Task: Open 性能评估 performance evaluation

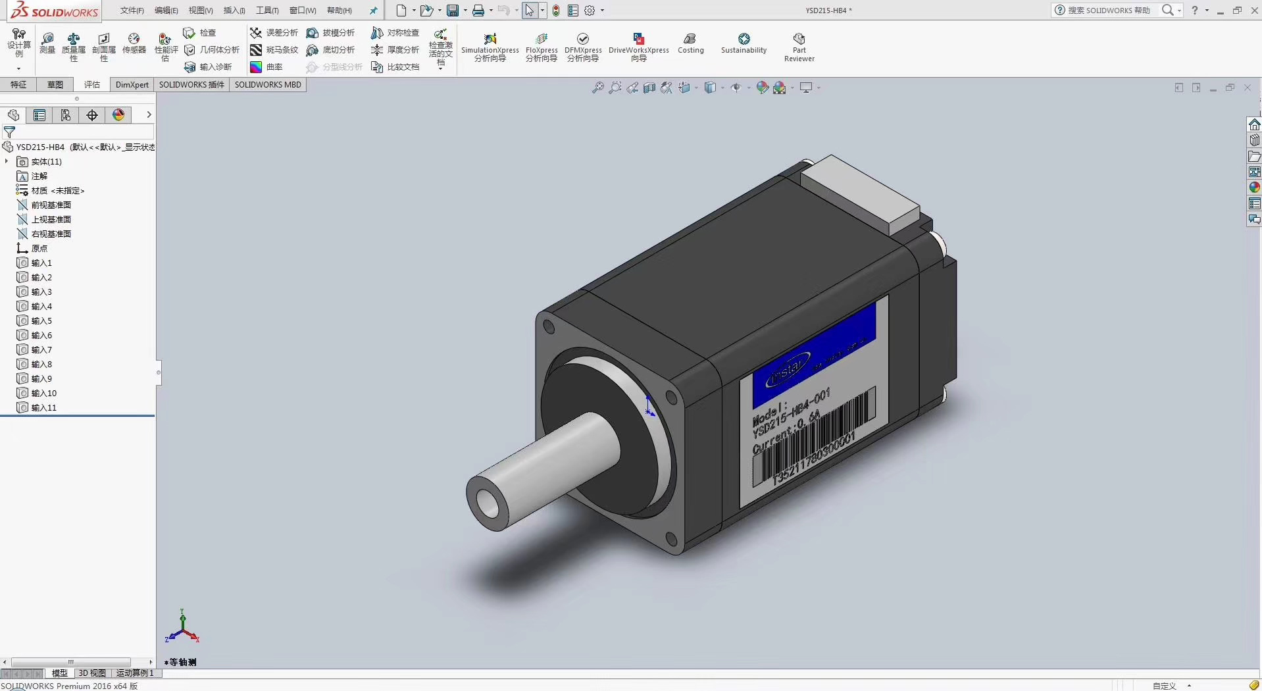Action: [166, 47]
